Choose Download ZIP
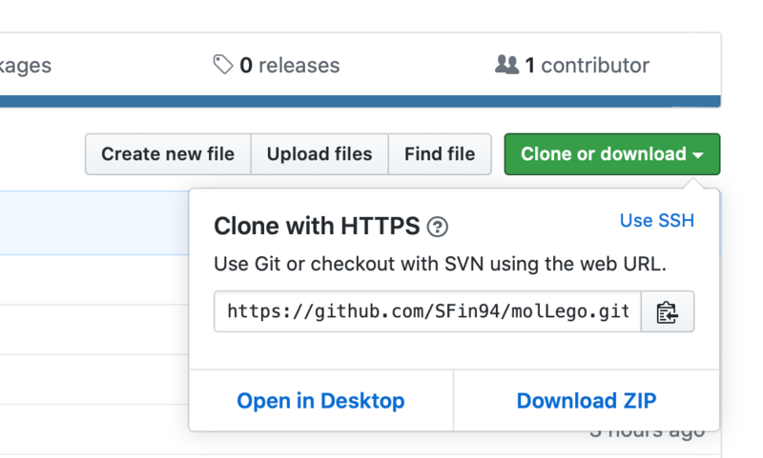The image size is (763, 458). [x=586, y=401]
